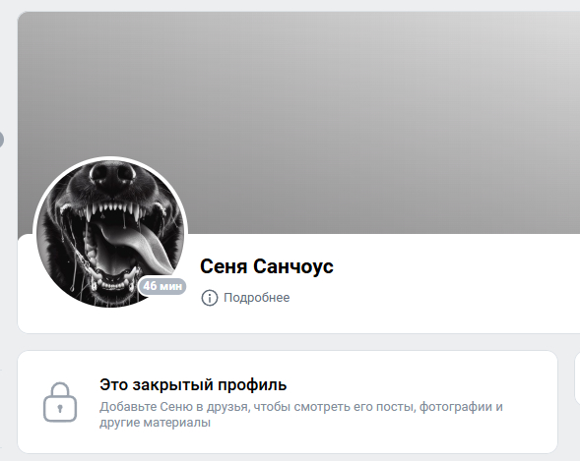The width and height of the screenshot is (580, 461).
Task: Click the partial gray circle at the left page edge
Action: (x=2, y=140)
